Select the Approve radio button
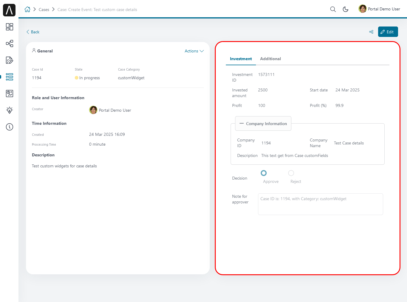The width and height of the screenshot is (407, 302). pyautogui.click(x=264, y=173)
